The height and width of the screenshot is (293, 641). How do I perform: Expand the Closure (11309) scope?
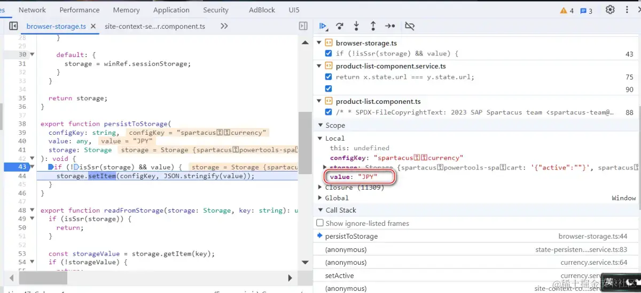[320, 188]
